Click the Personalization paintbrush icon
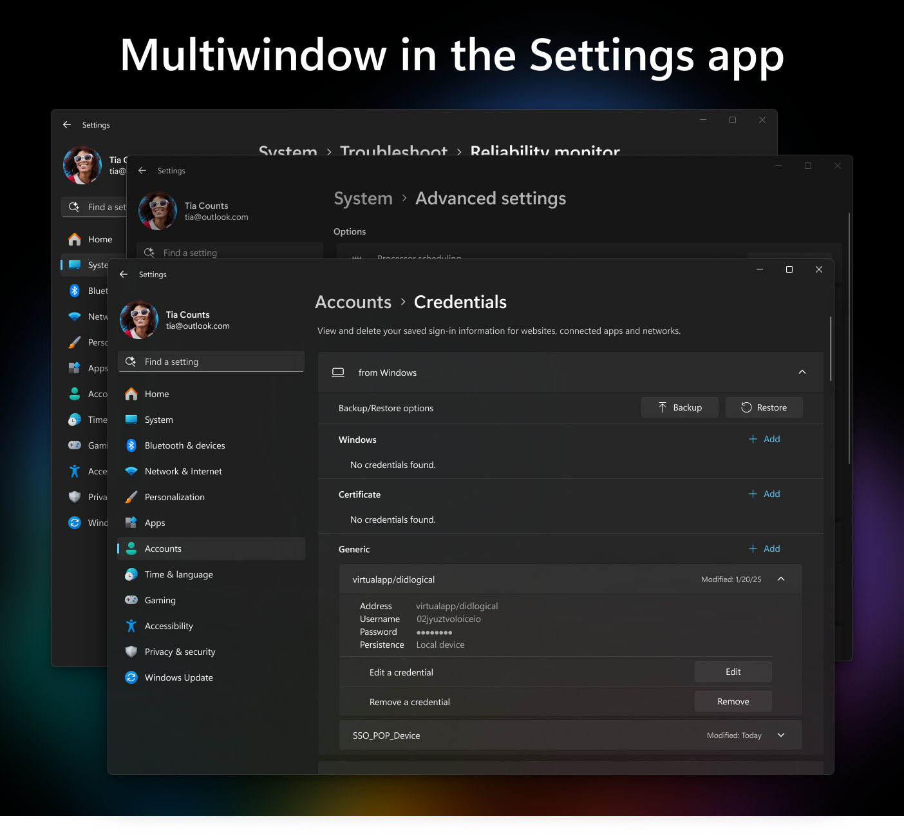Viewport: 904px width, 836px height. coord(131,497)
